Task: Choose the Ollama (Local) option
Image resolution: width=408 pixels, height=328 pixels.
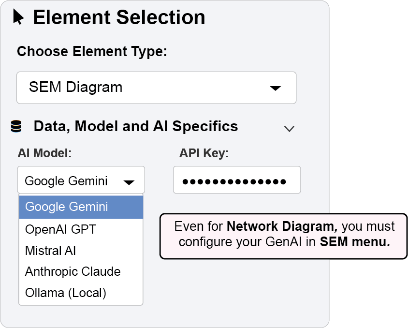Action: click(65, 292)
